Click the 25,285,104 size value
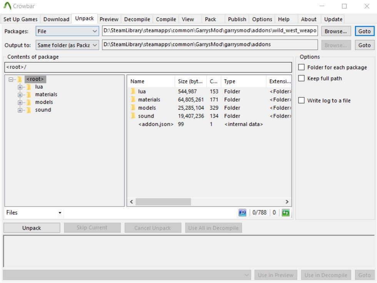The width and height of the screenshot is (377, 283). point(191,108)
